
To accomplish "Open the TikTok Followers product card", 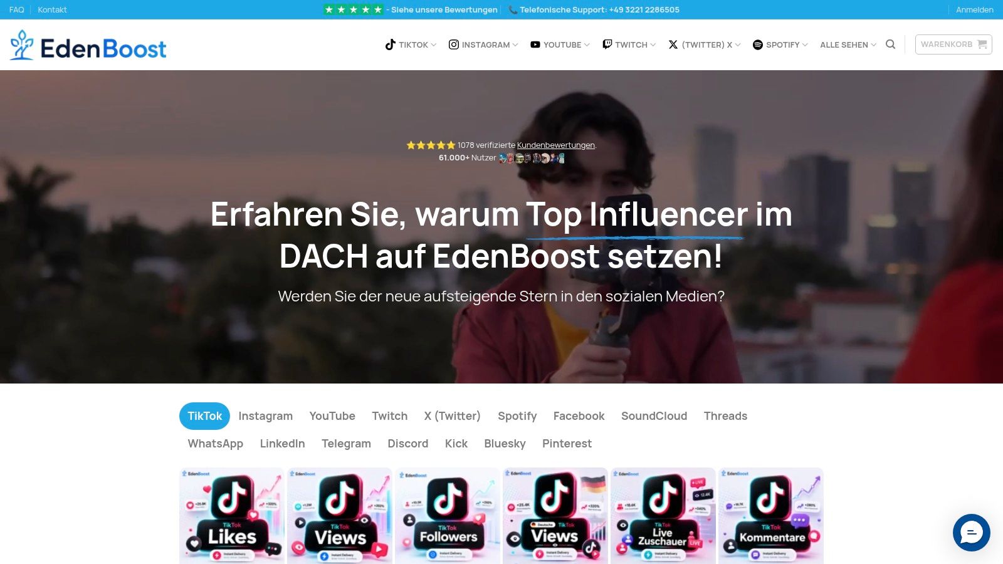I will 448,516.
